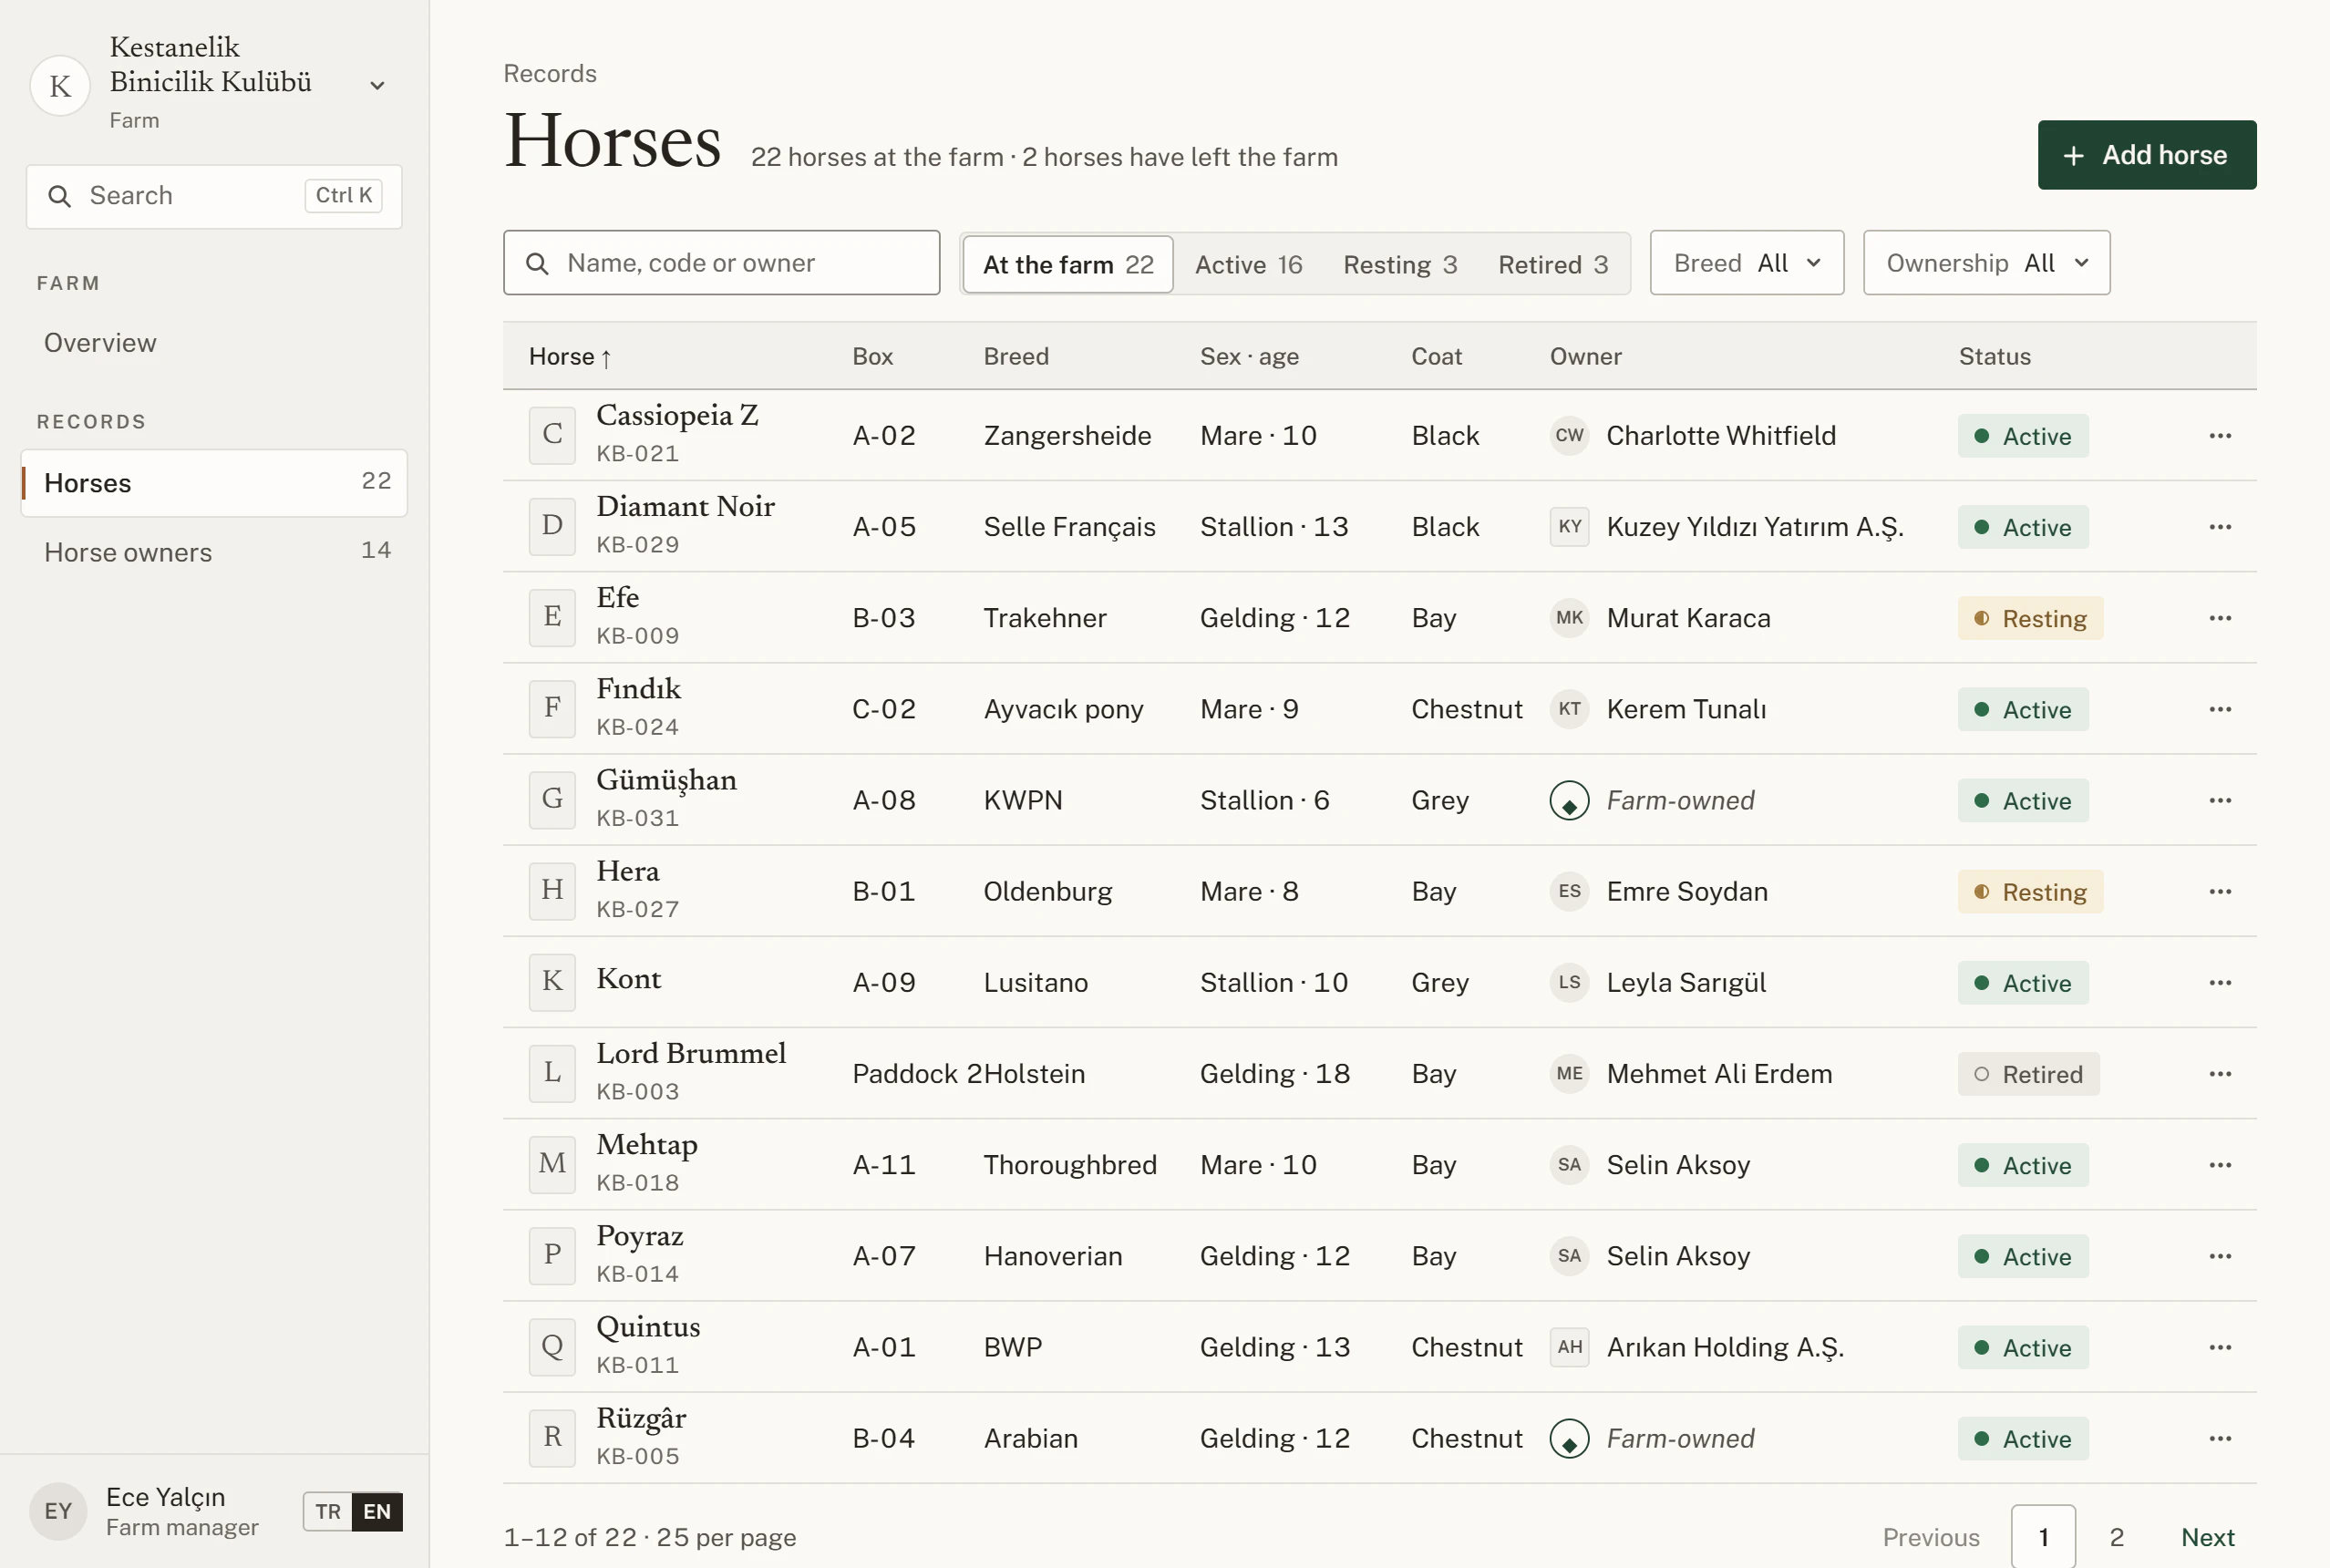The height and width of the screenshot is (1568, 2330).
Task: Show the actions menu for Hera
Action: click(2220, 891)
